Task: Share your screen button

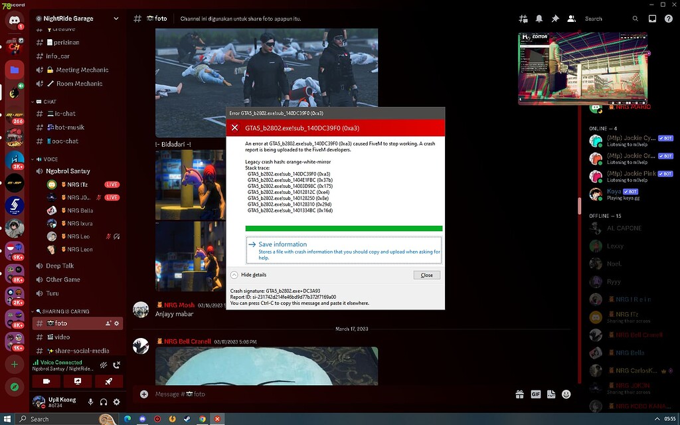Action: click(x=78, y=382)
